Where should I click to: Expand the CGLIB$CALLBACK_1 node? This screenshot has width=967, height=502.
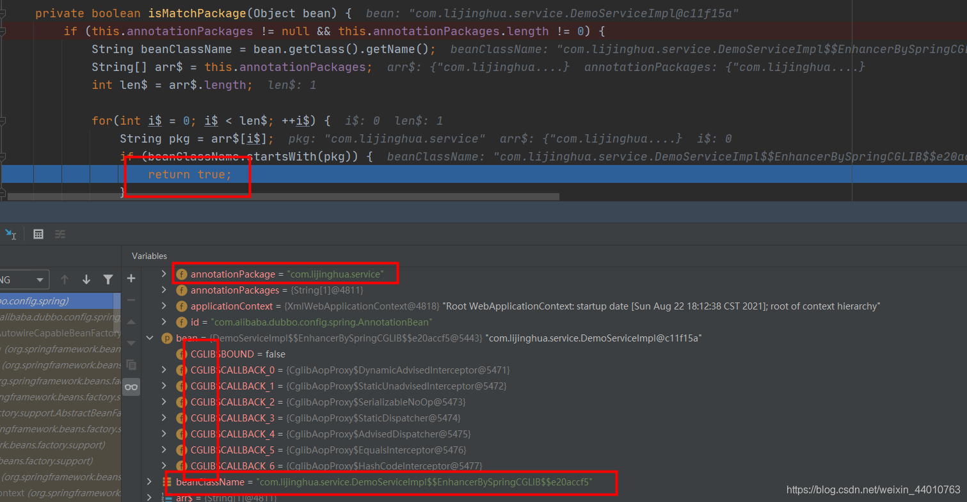[164, 386]
